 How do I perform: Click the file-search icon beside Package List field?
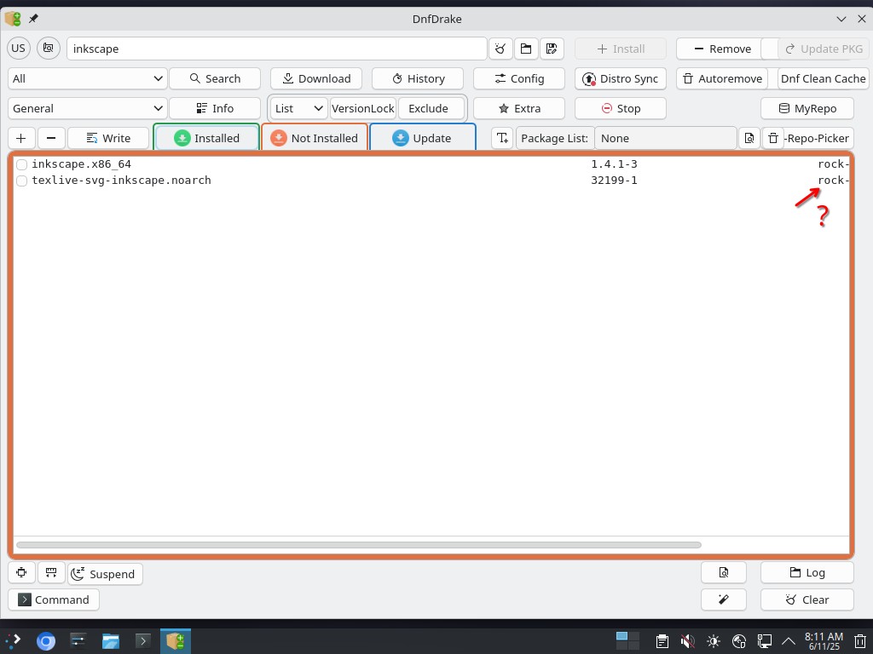coord(749,139)
